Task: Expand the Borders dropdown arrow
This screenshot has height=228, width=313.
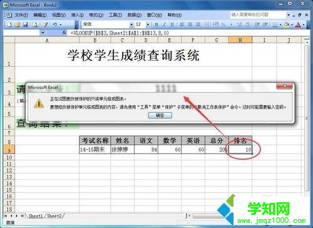Action: point(280,24)
